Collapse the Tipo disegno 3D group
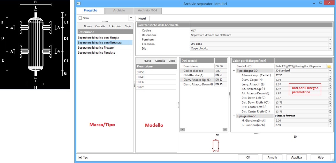The width and height of the screenshot is (336, 163). pos(234,71)
